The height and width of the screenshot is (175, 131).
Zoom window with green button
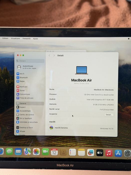click(x=23, y=55)
